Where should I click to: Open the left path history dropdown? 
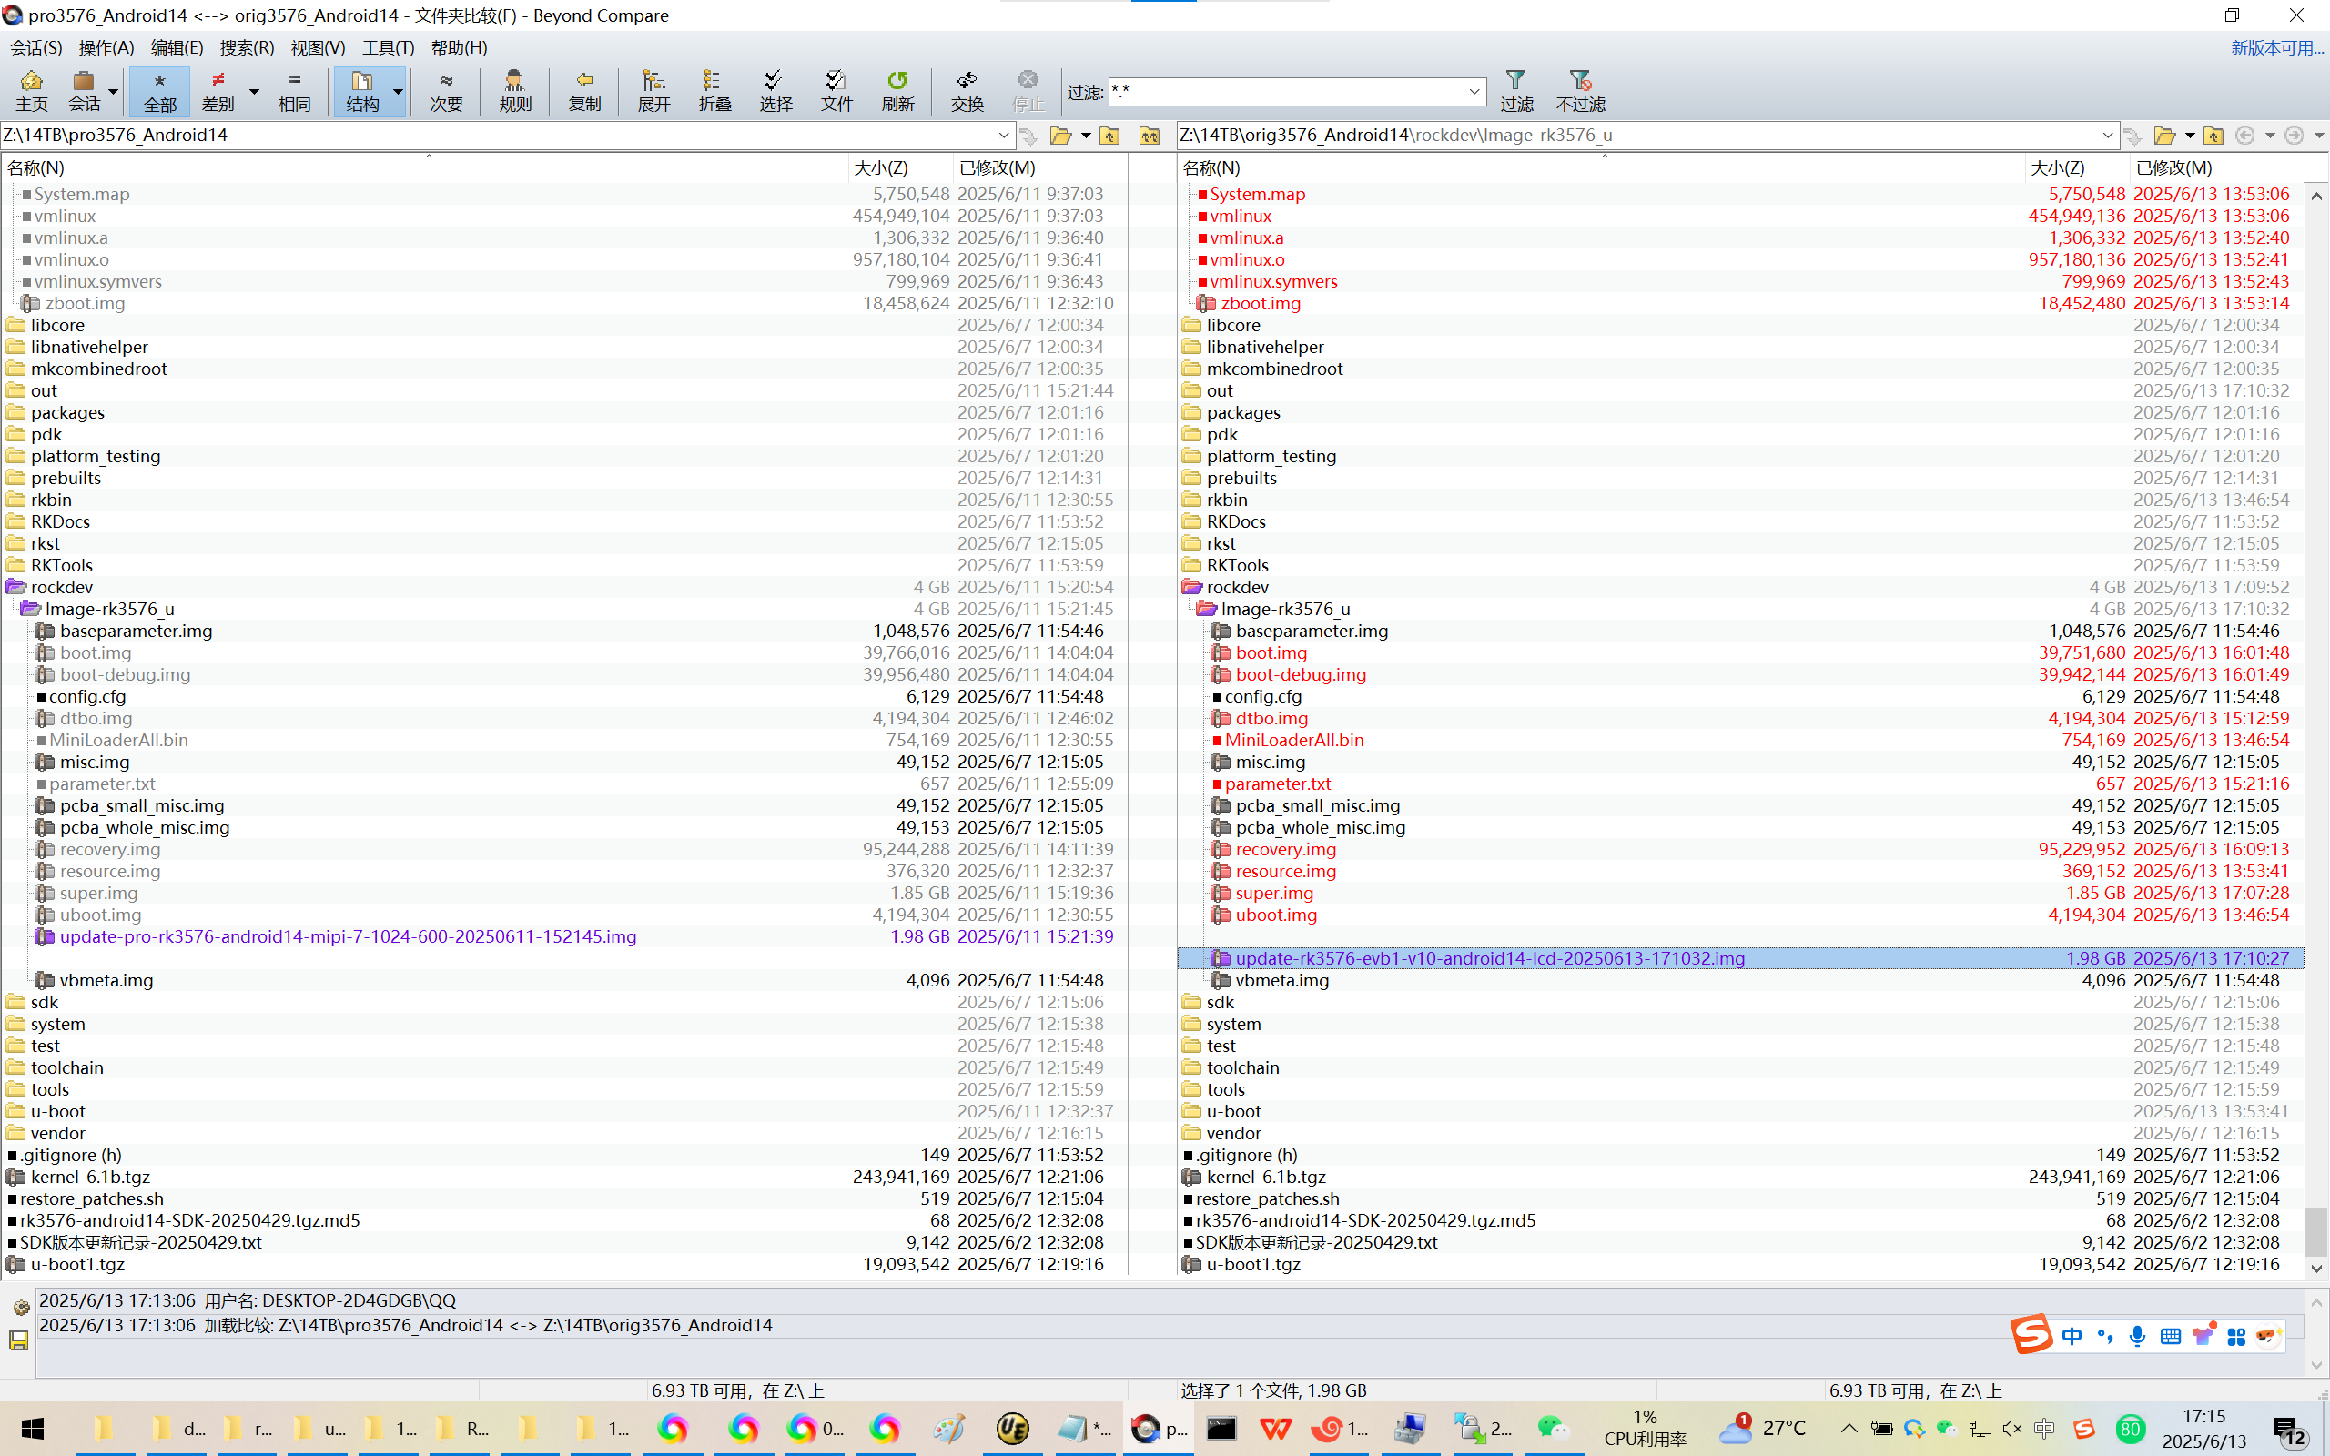click(x=1003, y=136)
